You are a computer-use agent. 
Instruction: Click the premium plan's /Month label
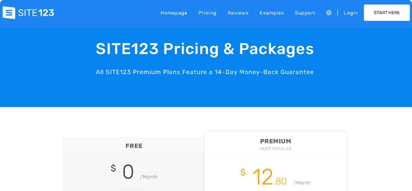pyautogui.click(x=302, y=183)
